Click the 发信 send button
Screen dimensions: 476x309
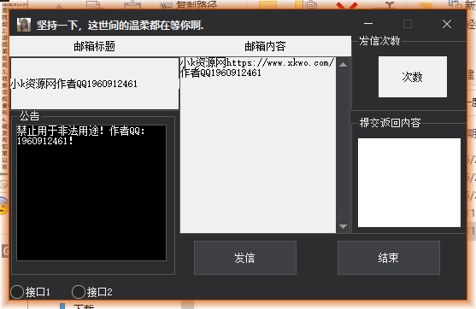[245, 258]
